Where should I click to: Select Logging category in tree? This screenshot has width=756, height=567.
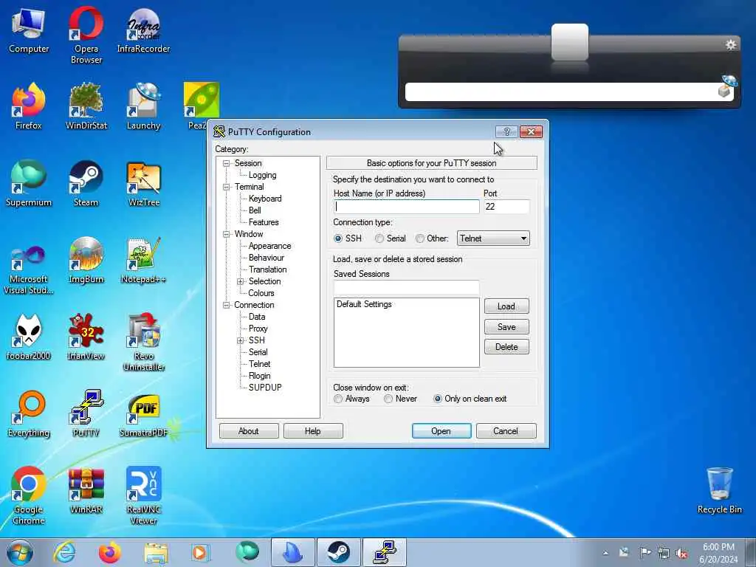[x=262, y=175]
